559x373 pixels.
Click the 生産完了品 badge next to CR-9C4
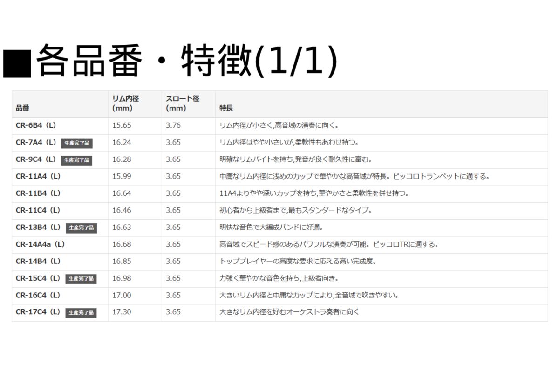coord(77,160)
